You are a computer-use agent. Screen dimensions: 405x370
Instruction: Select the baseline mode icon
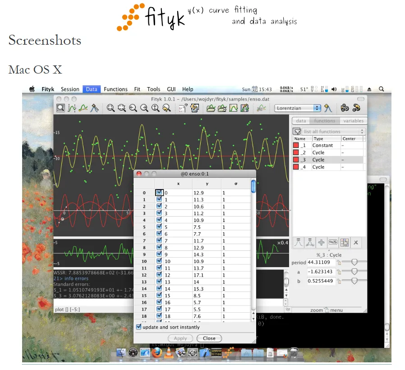pyautogui.click(x=83, y=108)
